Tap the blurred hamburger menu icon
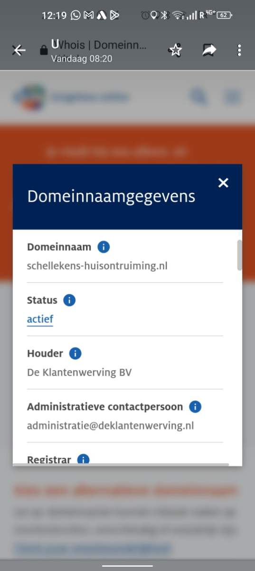 [232, 97]
